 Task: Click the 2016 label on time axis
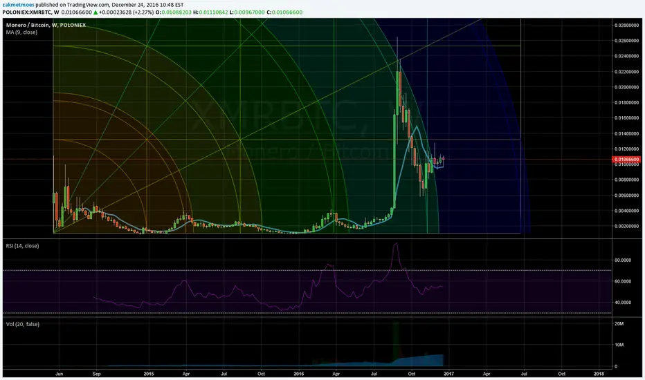tap(299, 374)
